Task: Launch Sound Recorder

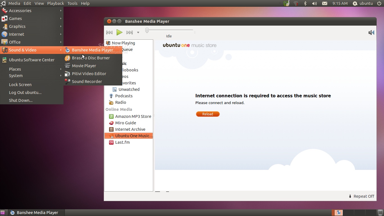Action: pos(93,82)
